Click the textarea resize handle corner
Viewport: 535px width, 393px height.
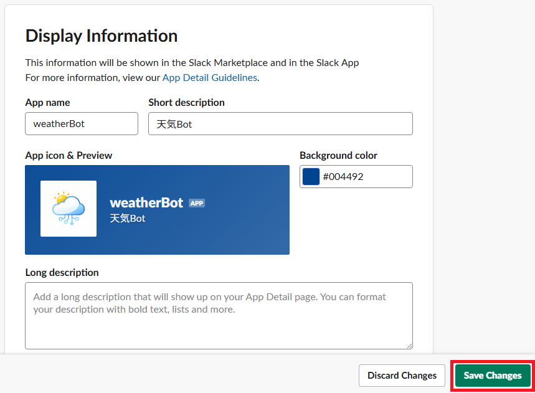[409, 345]
